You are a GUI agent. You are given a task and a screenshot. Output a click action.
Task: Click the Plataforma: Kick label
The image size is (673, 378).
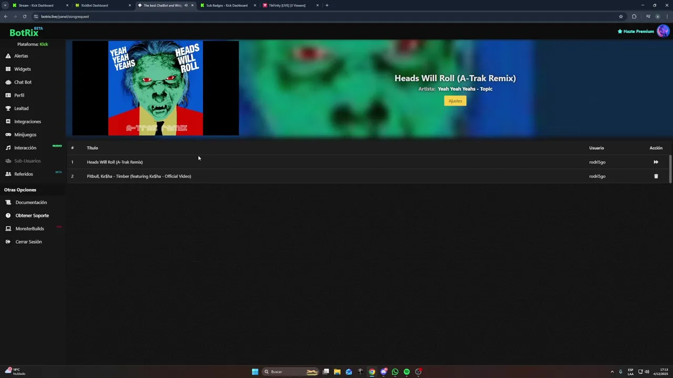point(33,44)
